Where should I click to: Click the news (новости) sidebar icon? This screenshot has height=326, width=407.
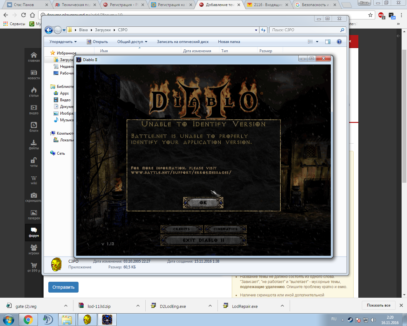pos(34,74)
